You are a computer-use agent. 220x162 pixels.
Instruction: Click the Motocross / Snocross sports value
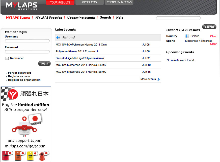point(199,41)
